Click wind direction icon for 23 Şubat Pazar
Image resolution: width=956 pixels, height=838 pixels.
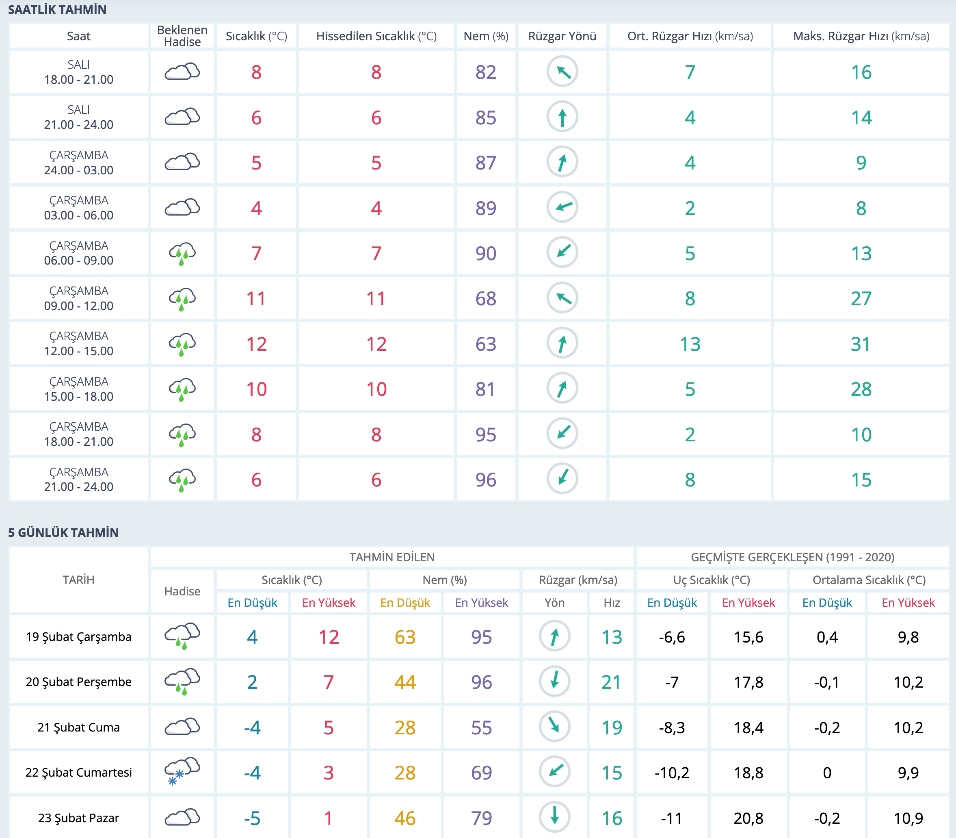coord(554,817)
